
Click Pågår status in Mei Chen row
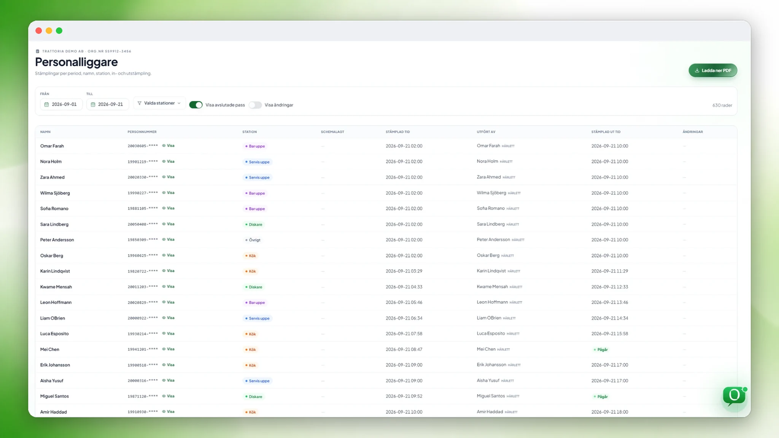coord(601,349)
